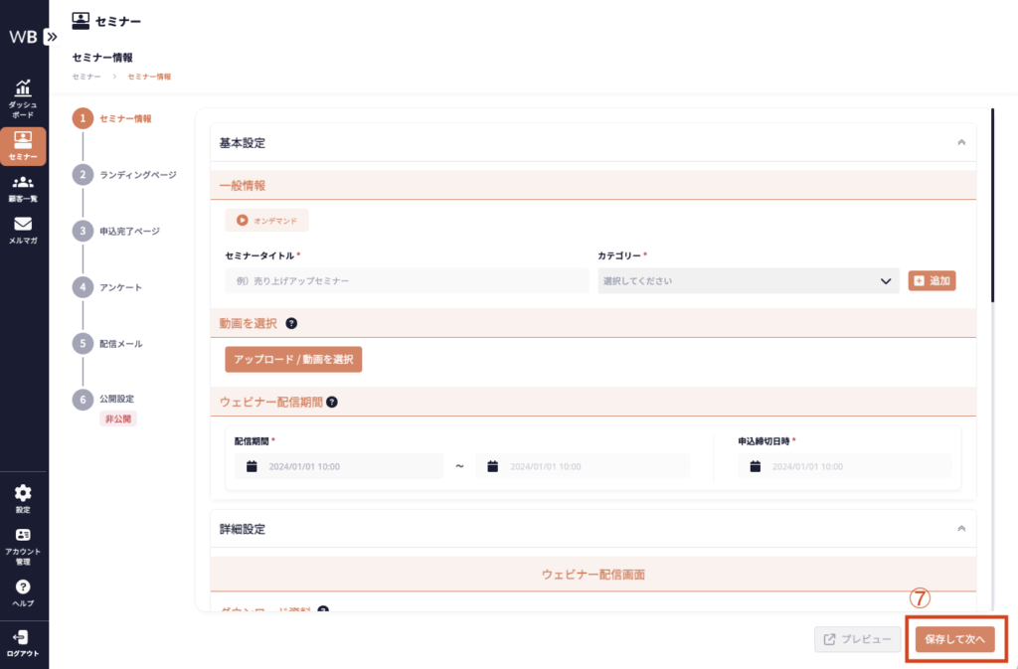1018x669 pixels.
Task: Click help icon beside 動画を選択
Action: click(291, 323)
